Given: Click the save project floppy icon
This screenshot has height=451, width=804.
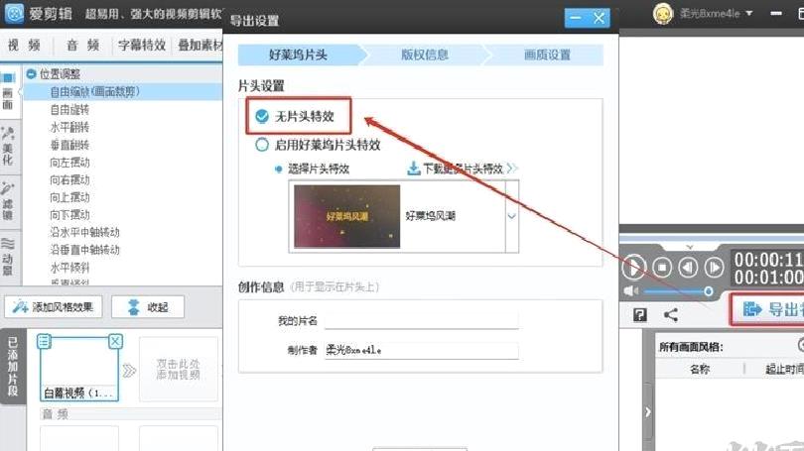Looking at the screenshot, I should tap(640, 315).
